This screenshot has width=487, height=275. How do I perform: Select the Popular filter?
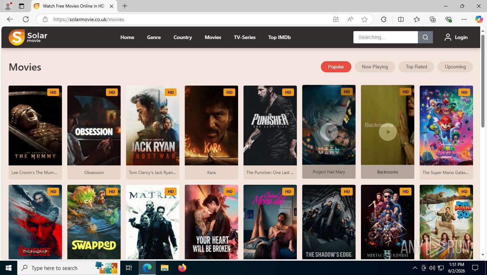pos(336,67)
